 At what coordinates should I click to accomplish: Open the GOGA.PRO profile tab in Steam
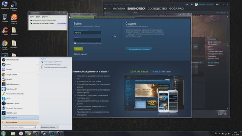177,9
